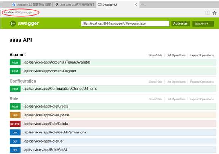Expand the Configuration section heading

click(23, 81)
